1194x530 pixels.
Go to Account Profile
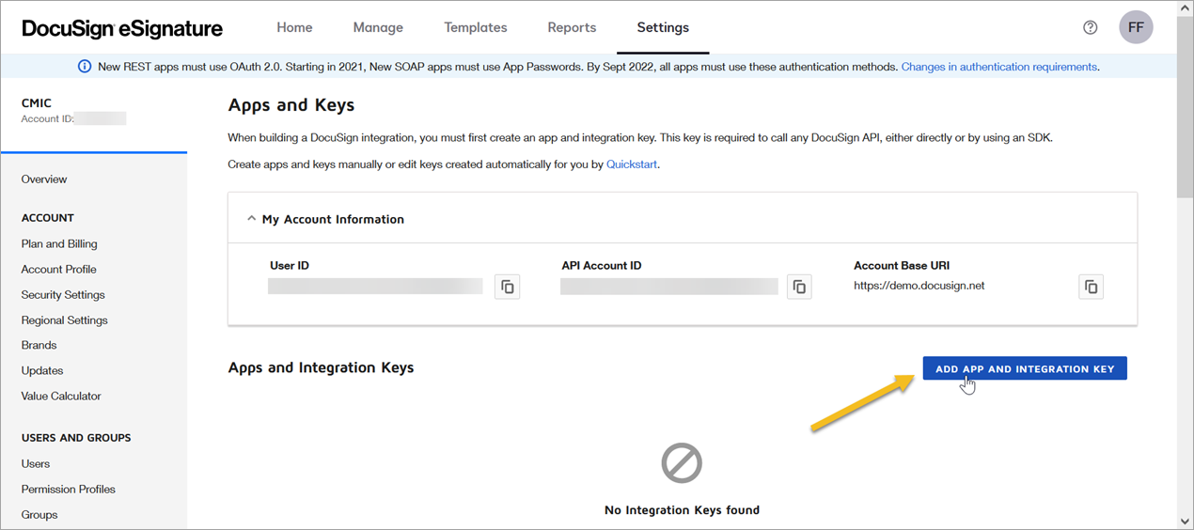tap(59, 269)
